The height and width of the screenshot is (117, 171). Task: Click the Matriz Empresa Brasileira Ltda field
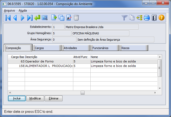(102, 27)
